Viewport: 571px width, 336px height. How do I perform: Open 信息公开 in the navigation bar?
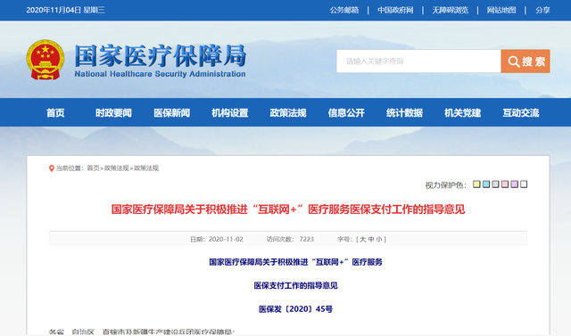[x=346, y=112]
